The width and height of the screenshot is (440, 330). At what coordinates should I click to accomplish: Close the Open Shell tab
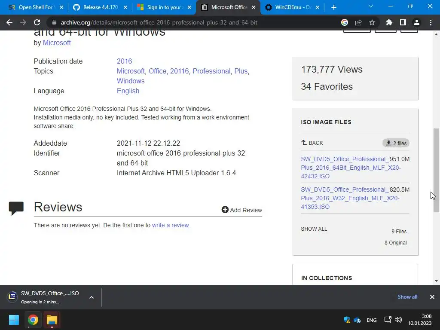click(61, 7)
